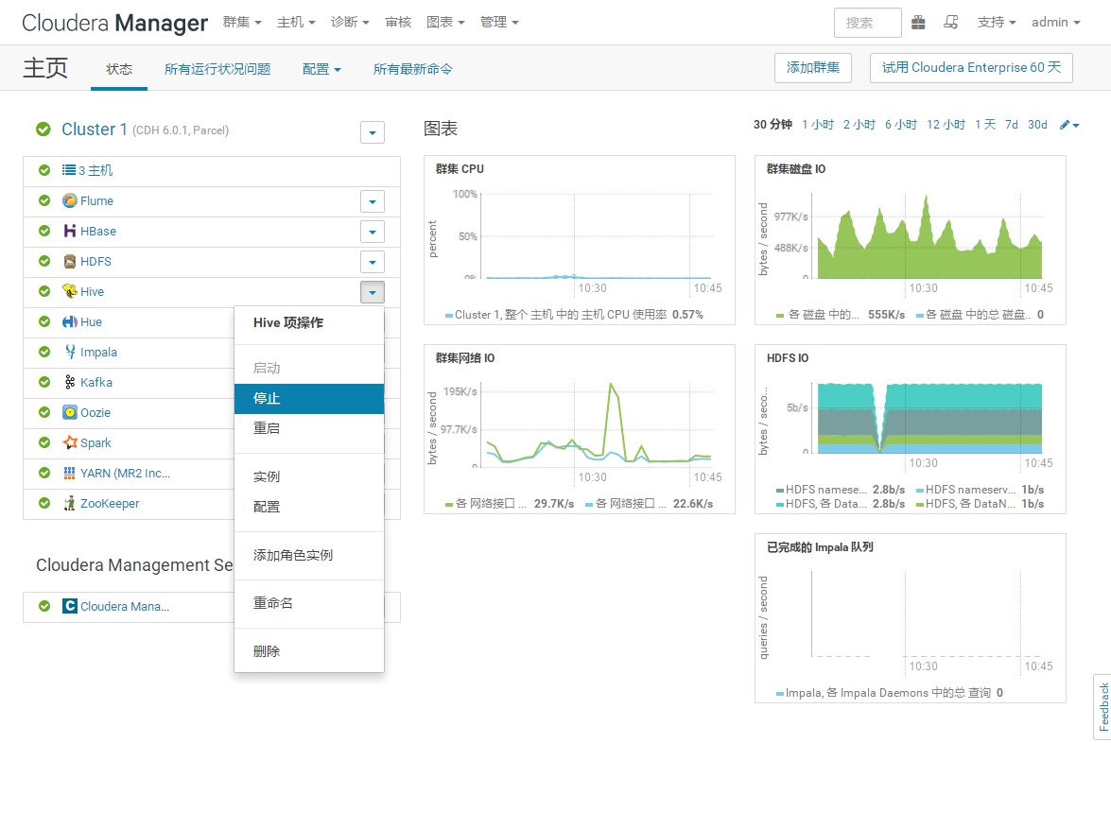Open the 图表 menu in top navigation
This screenshot has height=813, width=1111.
(x=445, y=23)
